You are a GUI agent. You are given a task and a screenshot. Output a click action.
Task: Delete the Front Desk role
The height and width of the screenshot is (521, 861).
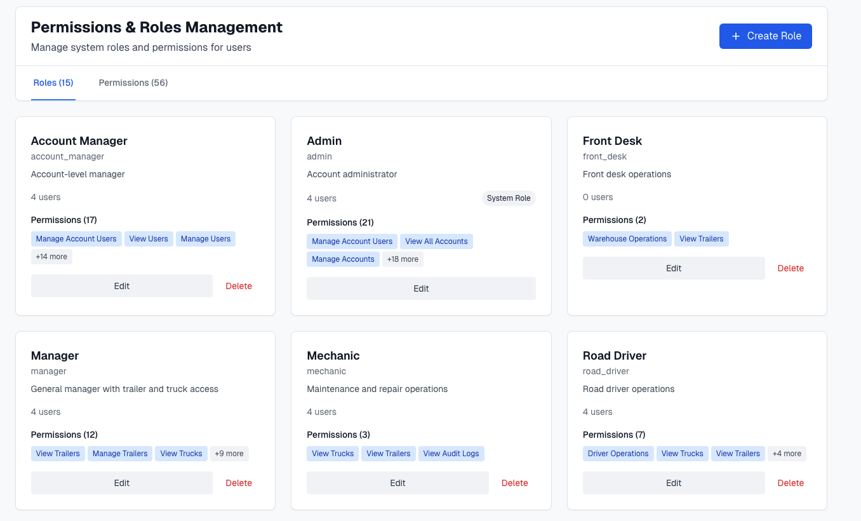click(x=791, y=267)
